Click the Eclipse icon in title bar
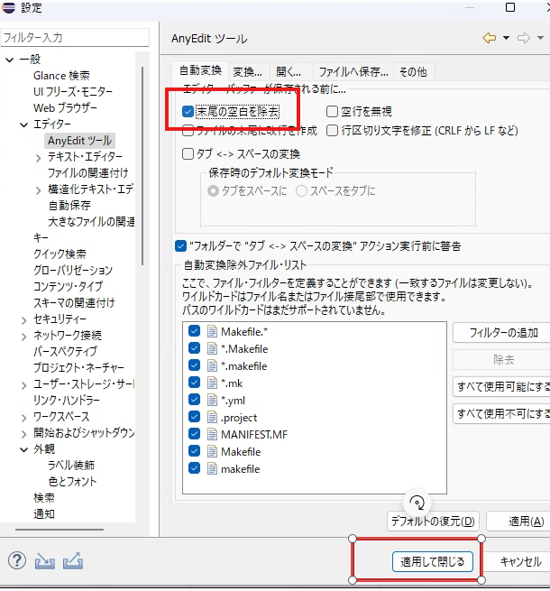This screenshot has width=550, height=591. point(8,7)
